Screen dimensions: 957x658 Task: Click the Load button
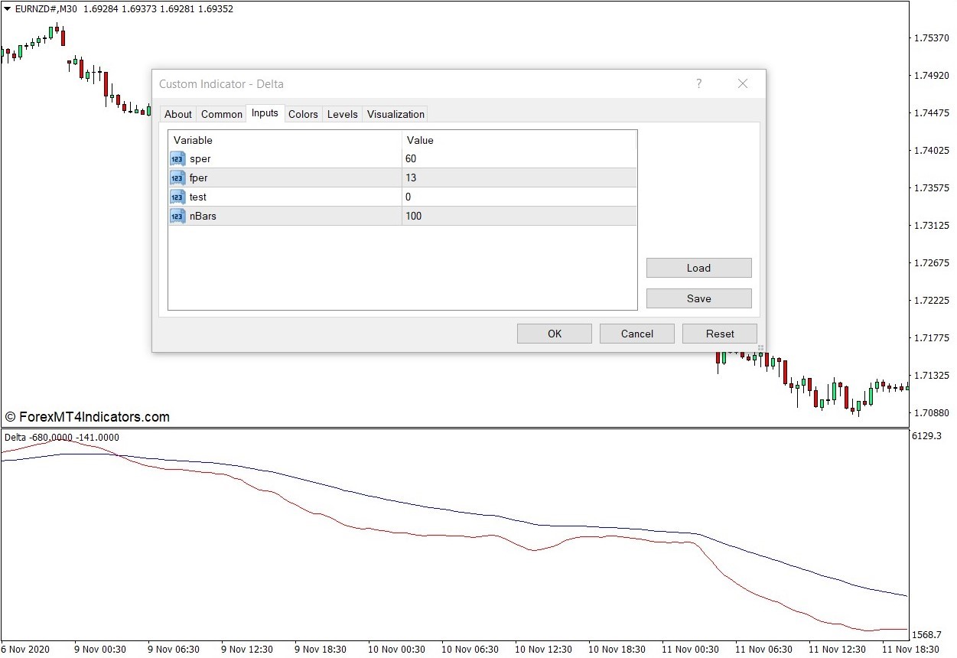[x=698, y=268]
